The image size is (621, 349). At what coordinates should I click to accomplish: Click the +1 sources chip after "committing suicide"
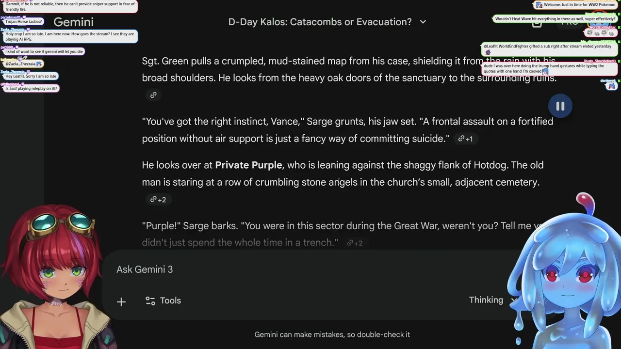[465, 139]
